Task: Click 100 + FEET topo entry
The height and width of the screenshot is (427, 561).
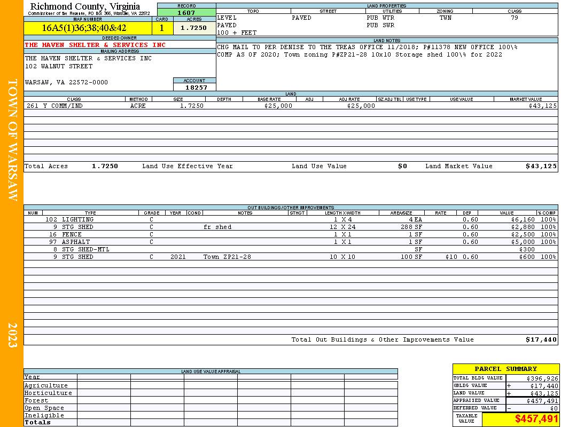Action: point(237,33)
